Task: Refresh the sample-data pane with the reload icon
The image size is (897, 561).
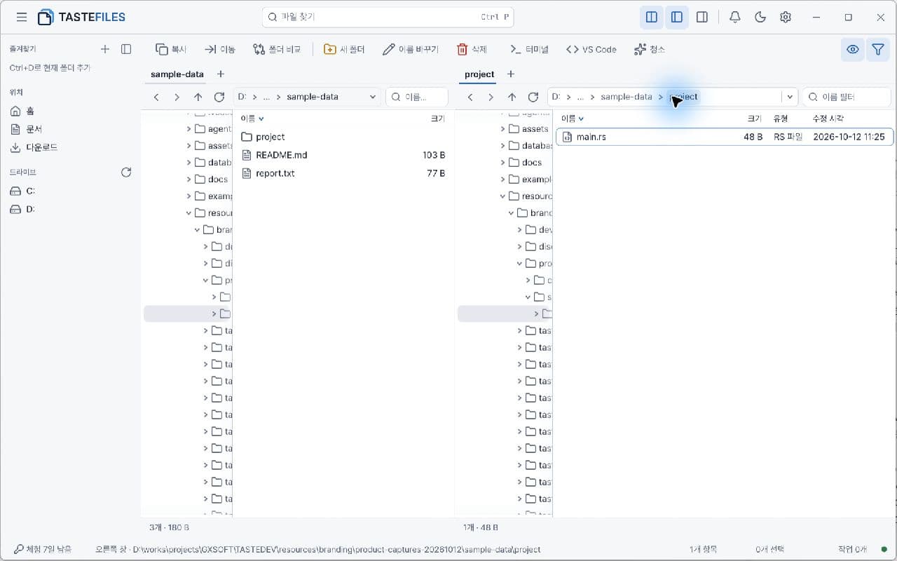Action: click(219, 97)
